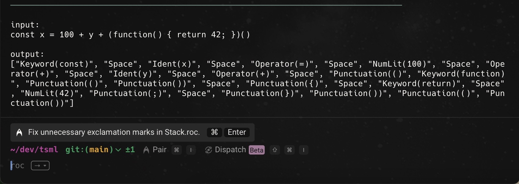Open the ~/dev/tsml working directory chip
Screen dimensions: 519x184
34,150
